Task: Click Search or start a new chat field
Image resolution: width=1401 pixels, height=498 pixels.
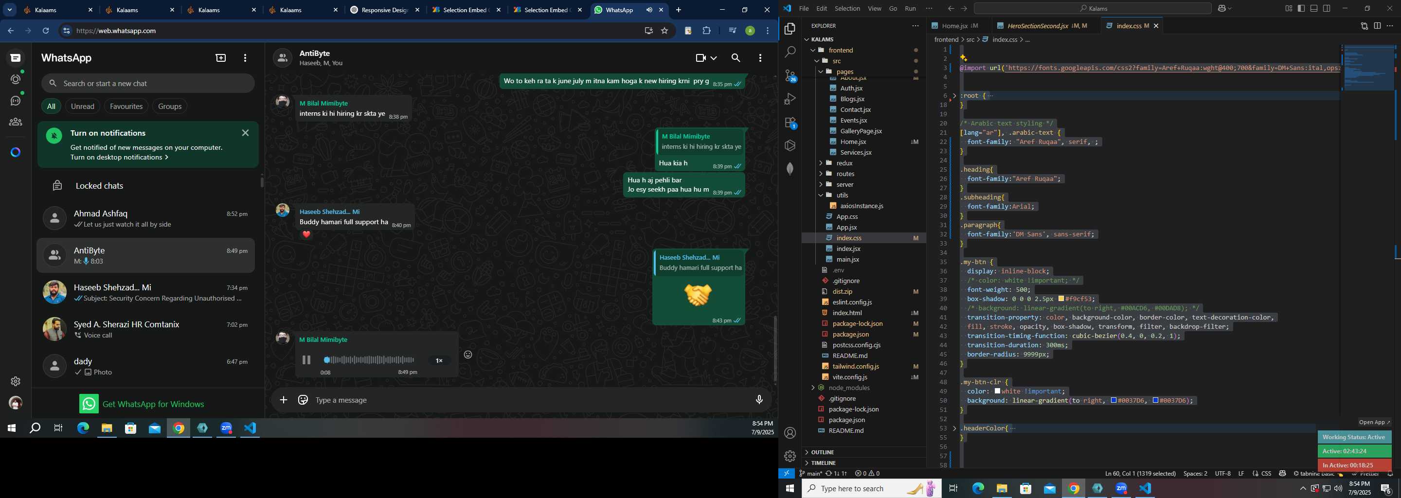Action: (148, 83)
